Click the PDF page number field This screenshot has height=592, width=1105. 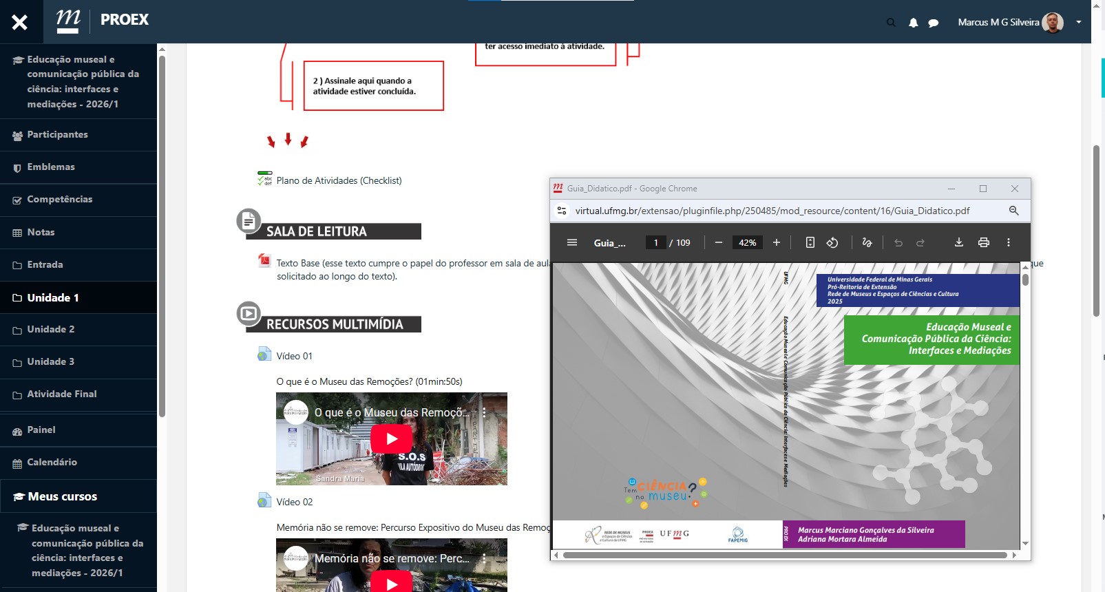655,242
